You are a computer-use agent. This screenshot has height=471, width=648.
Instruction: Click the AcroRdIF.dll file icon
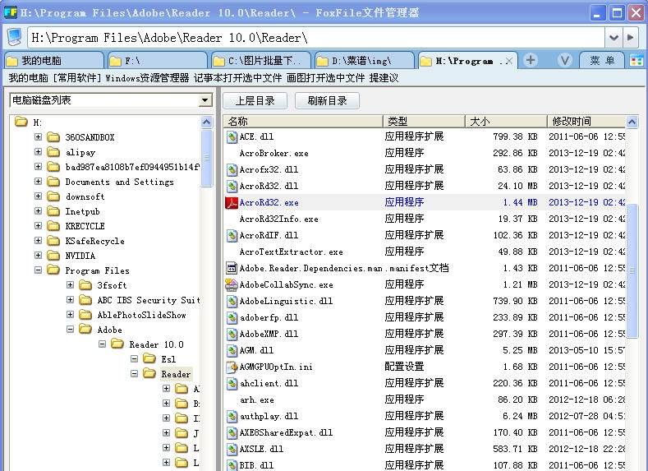(232, 235)
